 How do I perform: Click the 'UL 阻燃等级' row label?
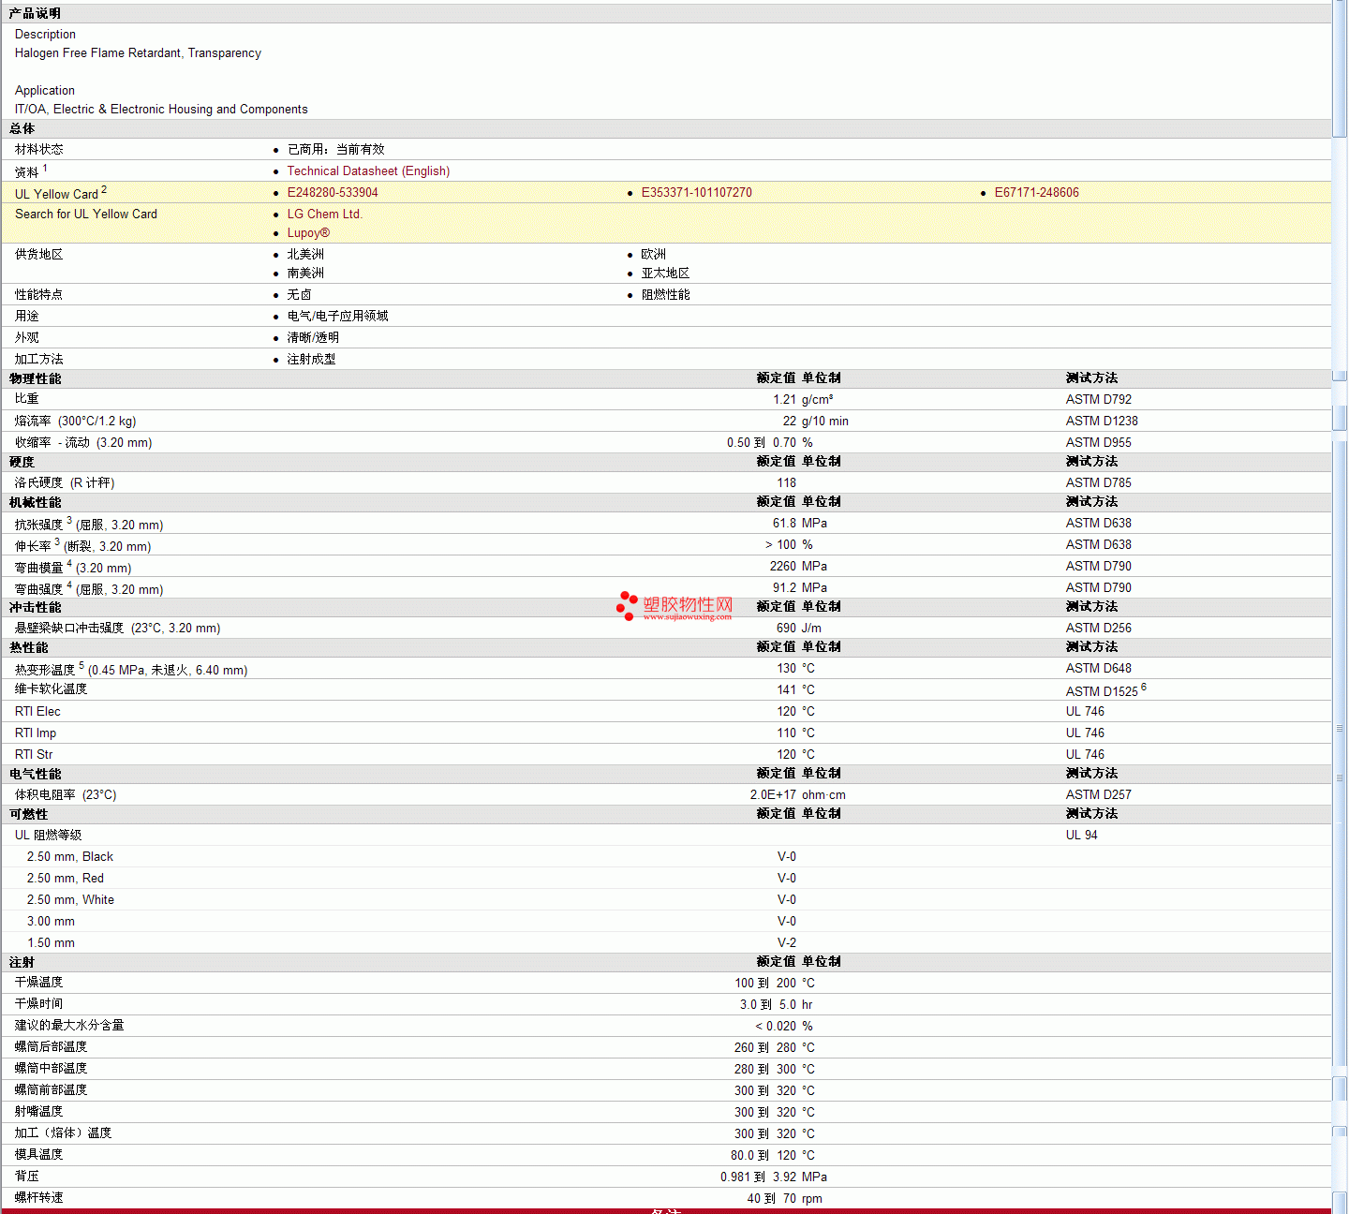click(x=49, y=836)
